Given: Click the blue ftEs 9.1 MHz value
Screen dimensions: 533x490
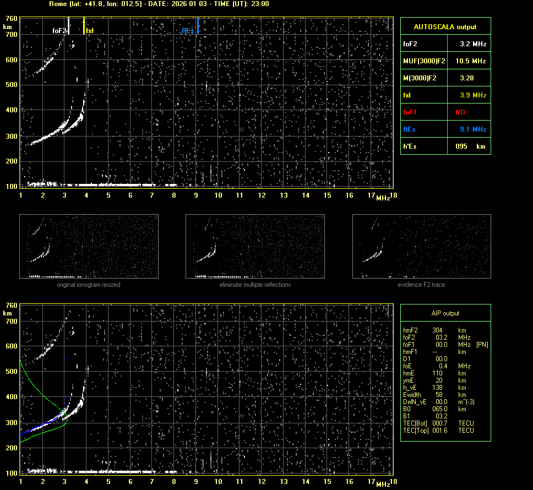Looking at the screenshot, I should [473, 129].
